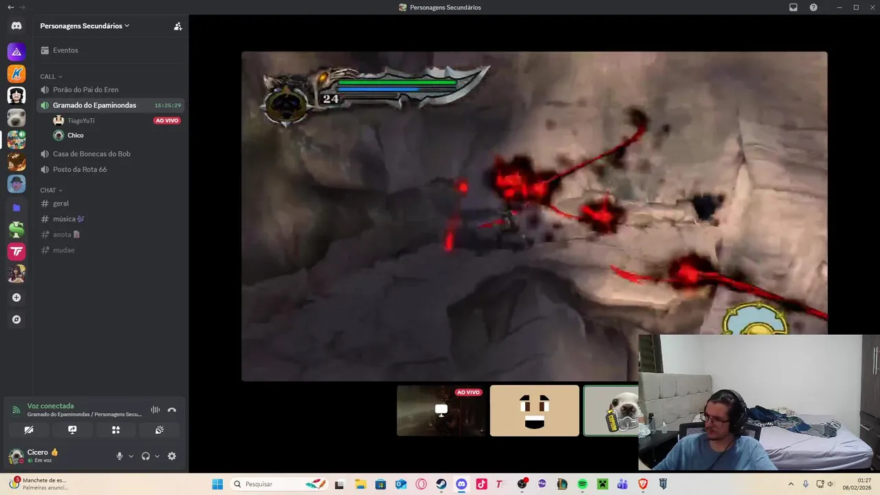Click the Add a Server plus icon
The width and height of the screenshot is (880, 495).
click(x=16, y=298)
